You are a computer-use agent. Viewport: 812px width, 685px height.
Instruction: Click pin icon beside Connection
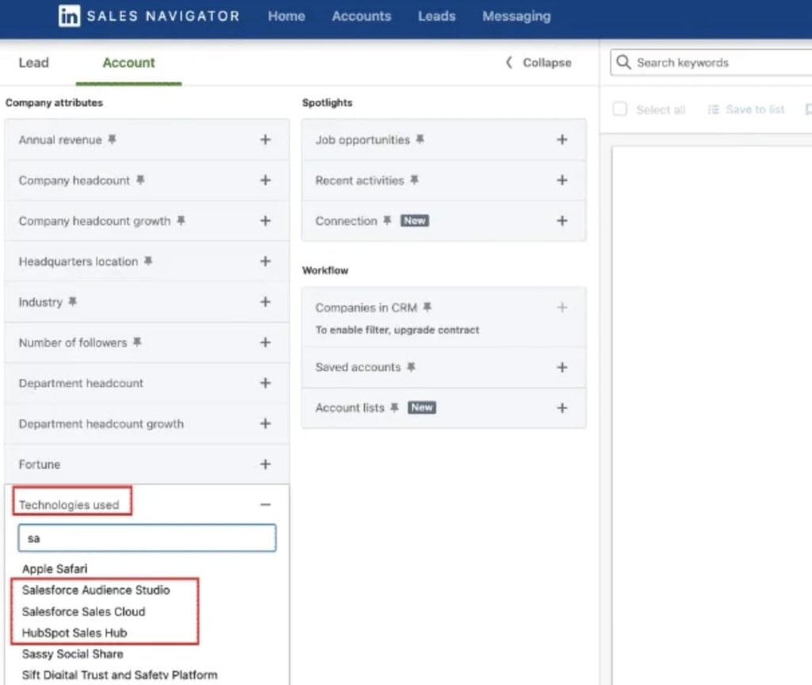pyautogui.click(x=387, y=220)
